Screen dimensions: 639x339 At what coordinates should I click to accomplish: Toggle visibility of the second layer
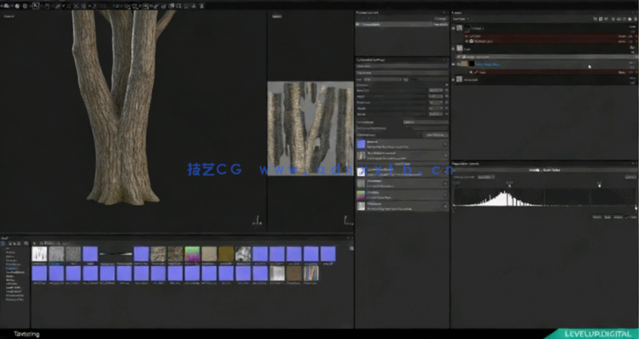point(454,48)
